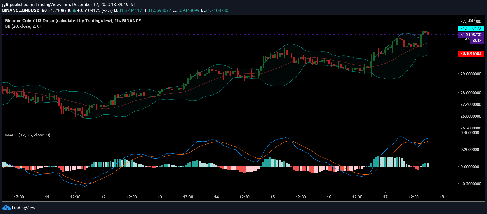The height and width of the screenshot is (214, 487).
Task: Open the BB (20, close, 2, 0) indicator legend
Action: (23, 26)
